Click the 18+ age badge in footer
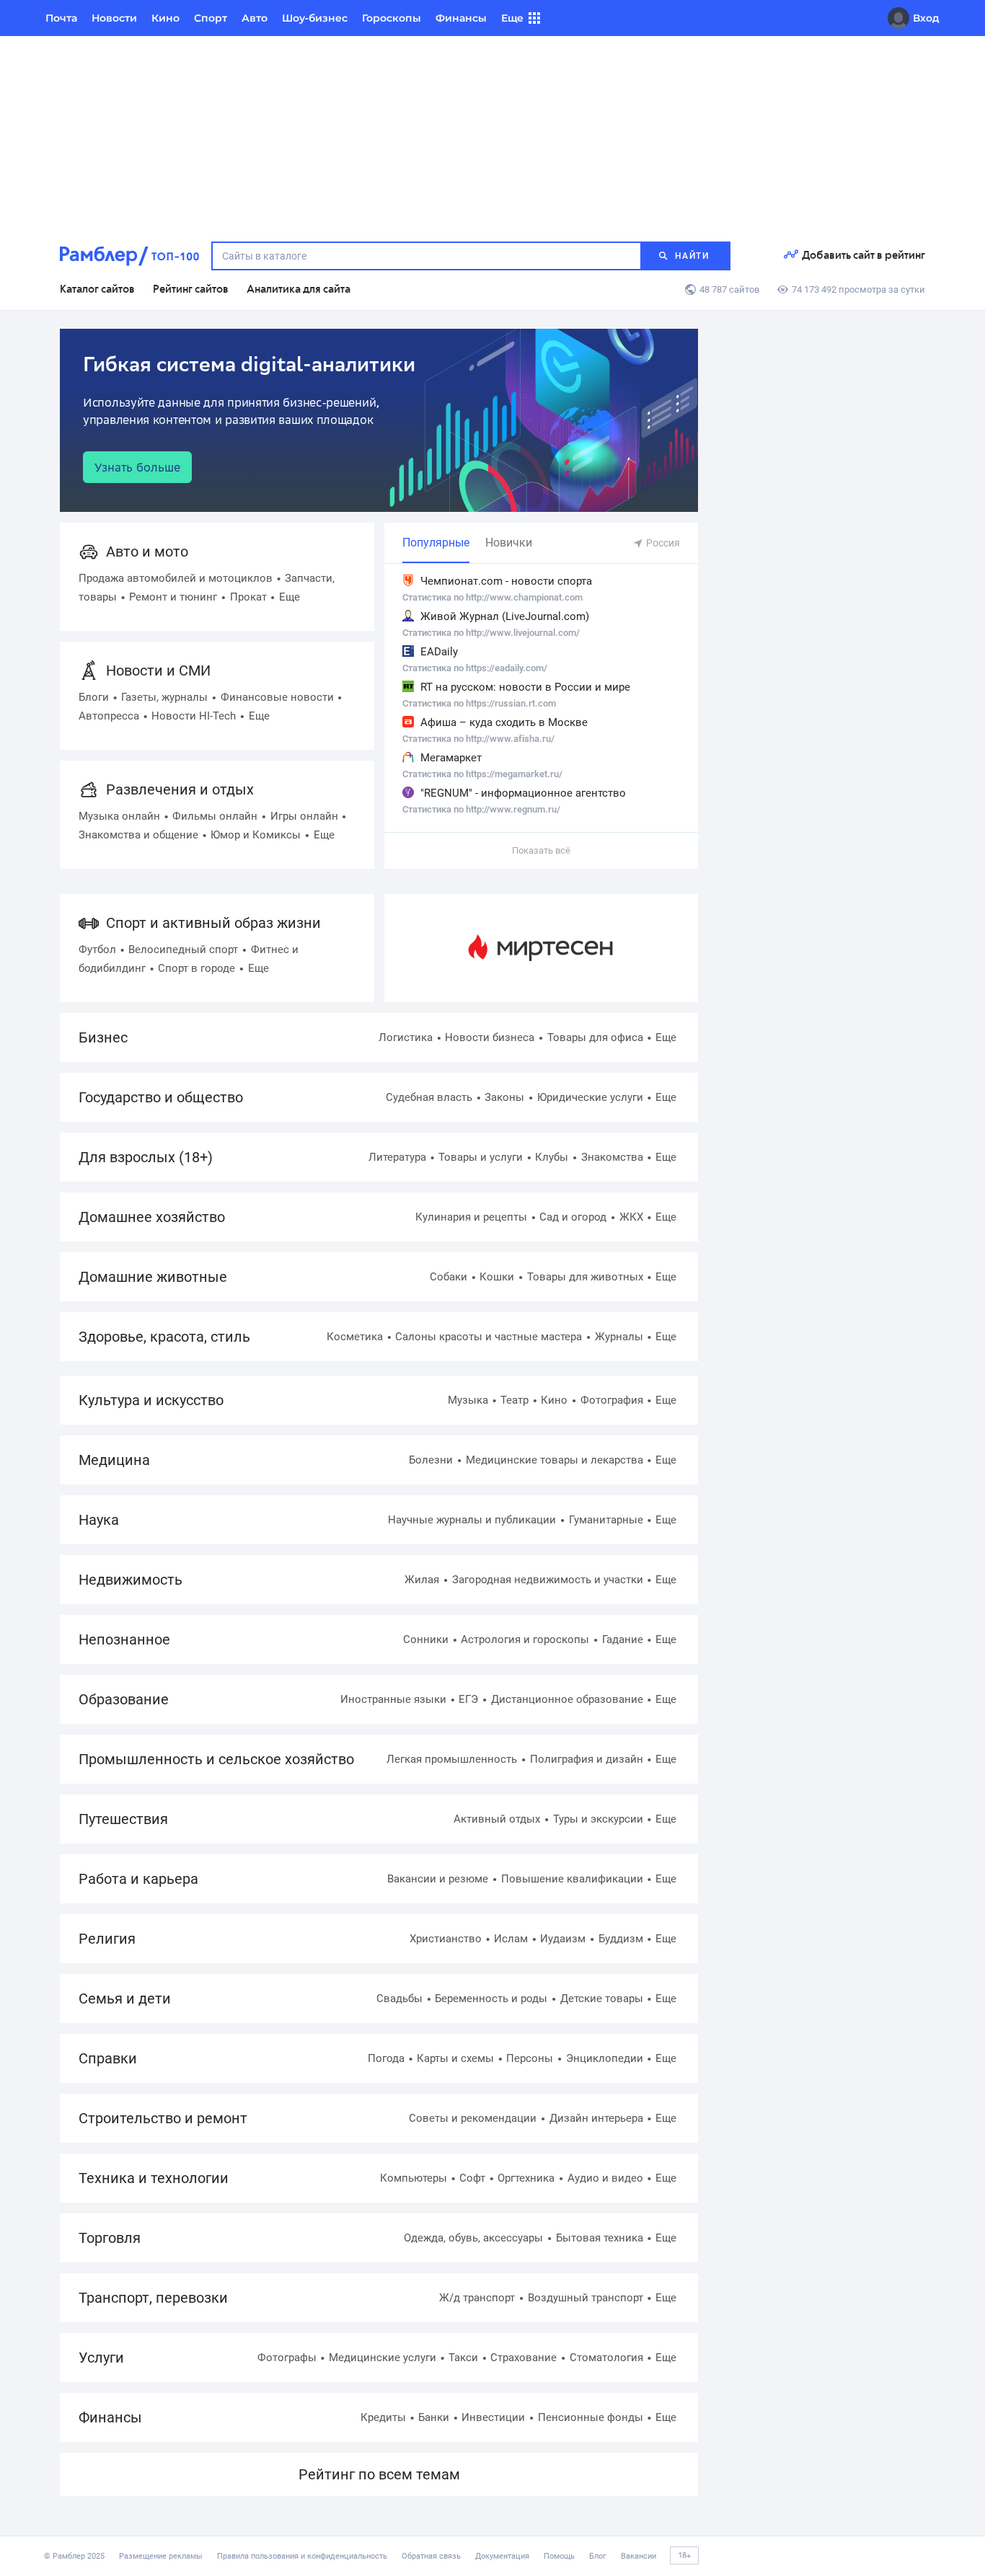Viewport: 985px width, 2576px height. tap(684, 2555)
